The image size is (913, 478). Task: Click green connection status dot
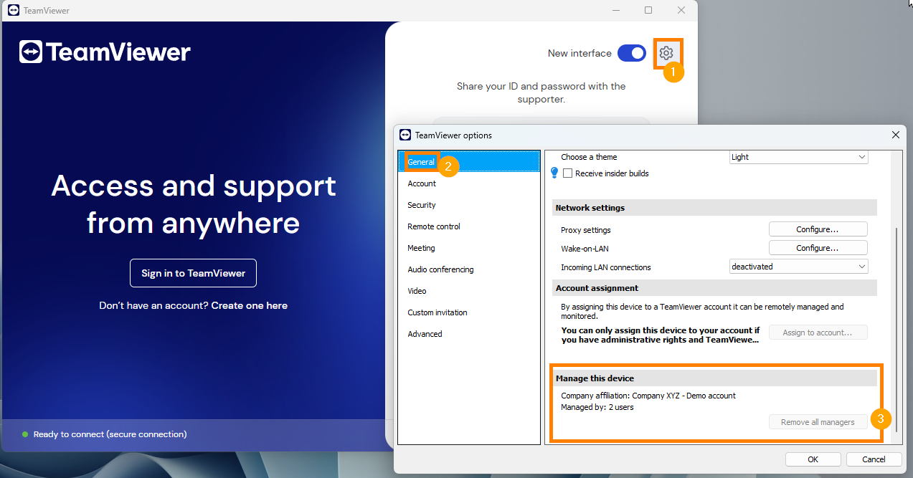(x=25, y=434)
